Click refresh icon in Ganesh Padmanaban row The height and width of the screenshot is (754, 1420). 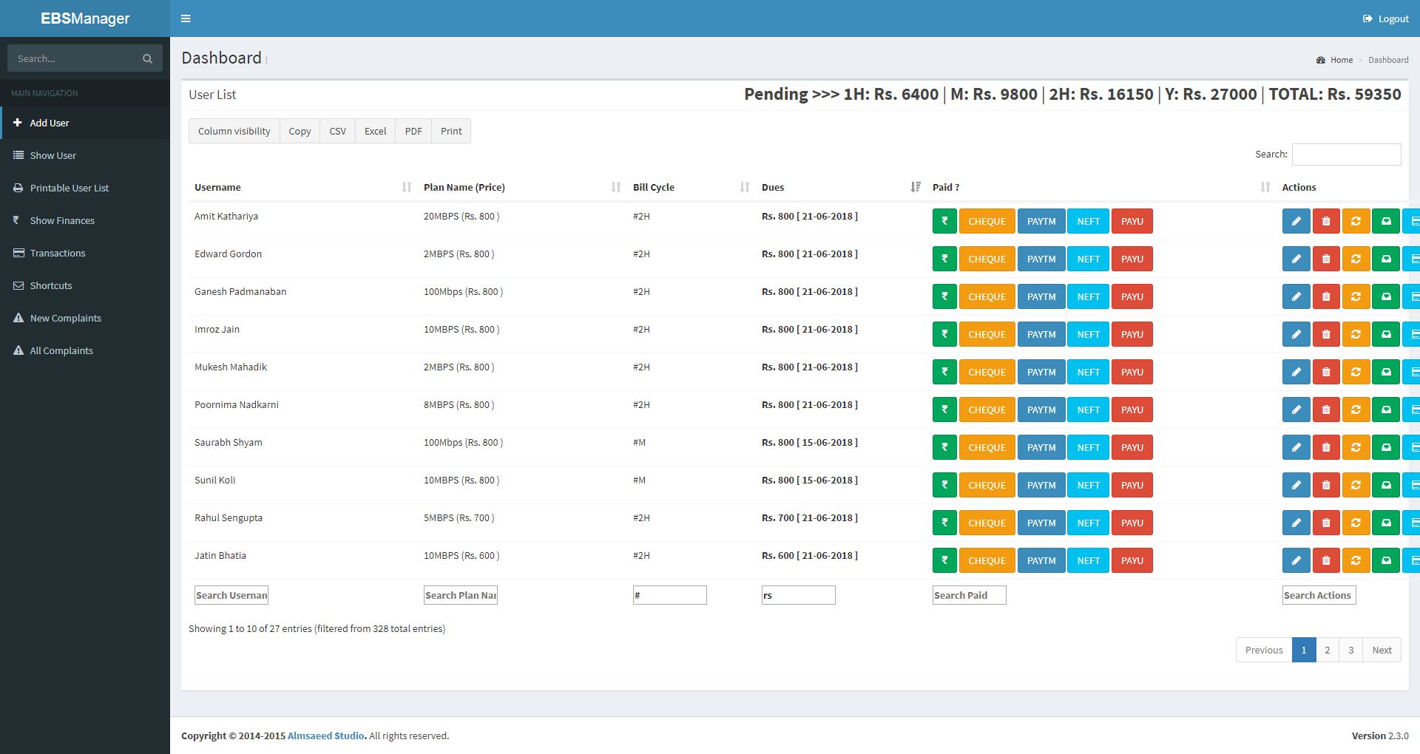1356,296
